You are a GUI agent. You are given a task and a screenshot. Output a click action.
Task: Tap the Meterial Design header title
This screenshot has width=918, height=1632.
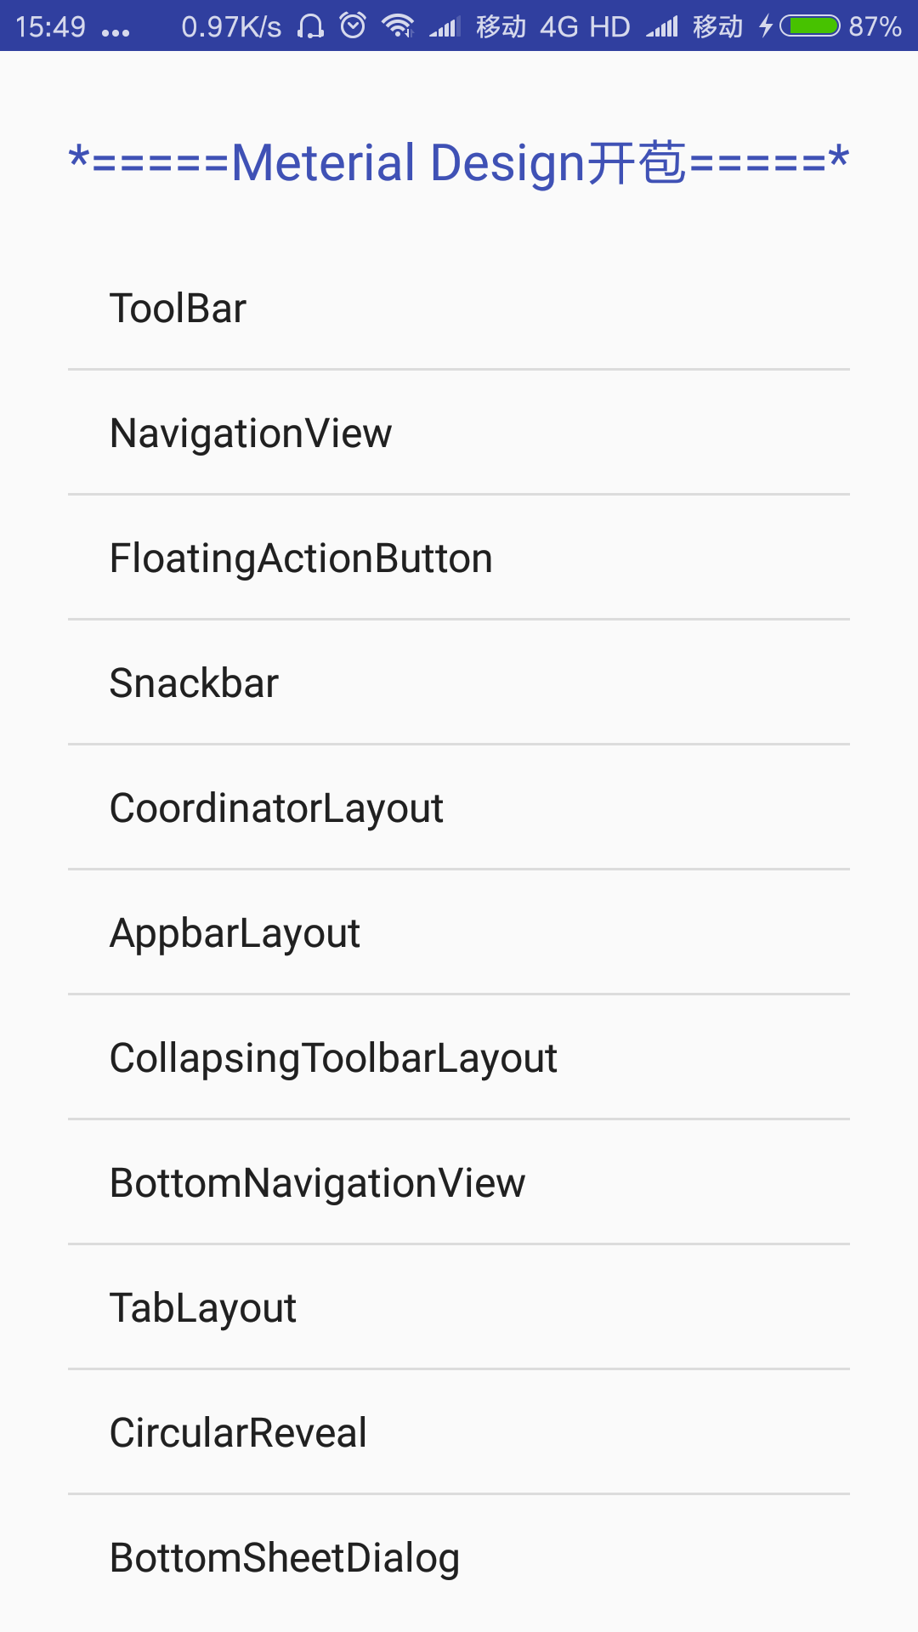[459, 161]
